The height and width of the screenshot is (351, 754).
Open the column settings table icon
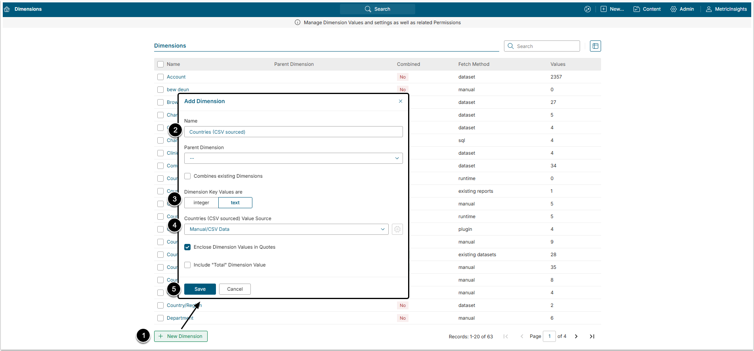[x=595, y=46]
